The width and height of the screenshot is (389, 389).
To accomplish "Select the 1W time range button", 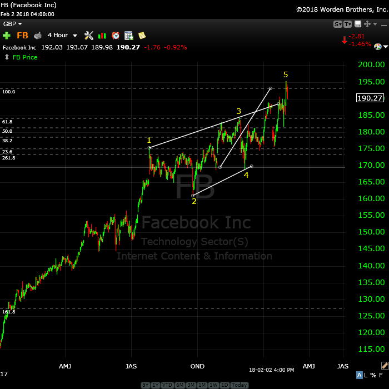I will point(213,385).
